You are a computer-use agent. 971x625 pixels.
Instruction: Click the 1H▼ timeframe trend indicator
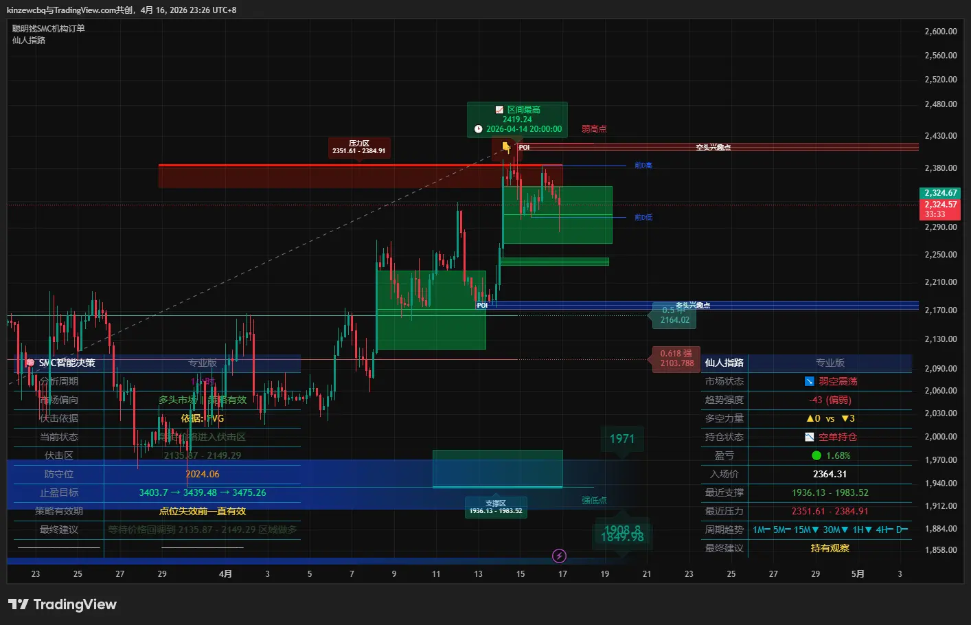tap(863, 530)
